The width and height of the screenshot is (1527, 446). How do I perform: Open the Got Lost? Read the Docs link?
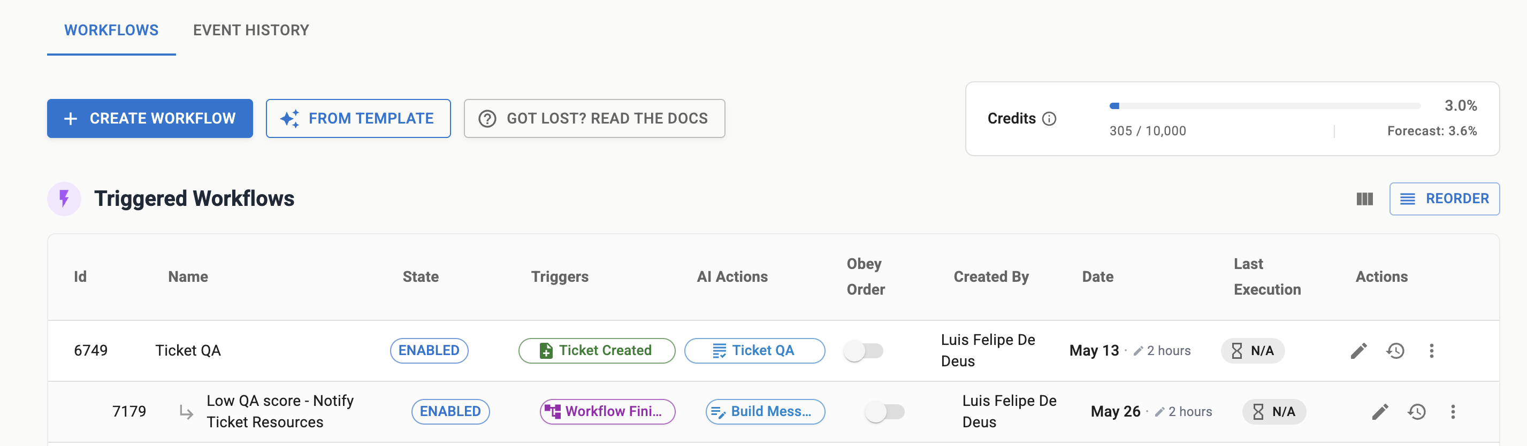[594, 119]
